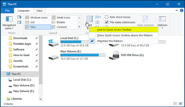The height and width of the screenshot is (107, 185).
Task: Open the File tab
Action: [7, 11]
